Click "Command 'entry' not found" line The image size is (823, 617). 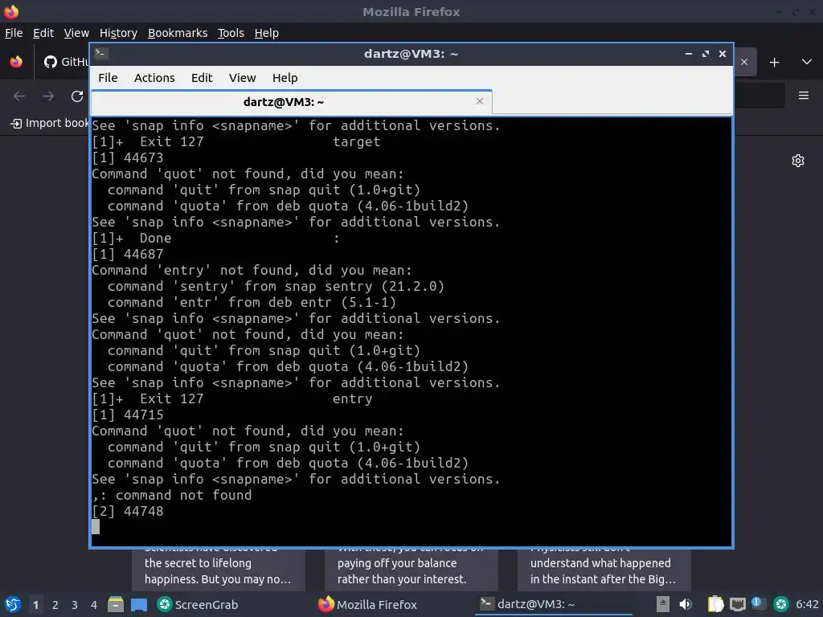(x=252, y=270)
